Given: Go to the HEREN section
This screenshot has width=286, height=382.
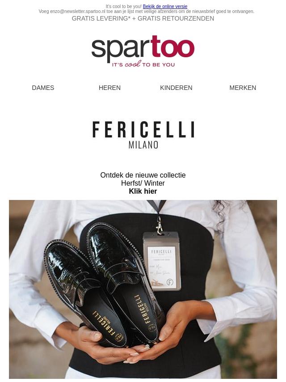Looking at the screenshot, I should click(109, 88).
